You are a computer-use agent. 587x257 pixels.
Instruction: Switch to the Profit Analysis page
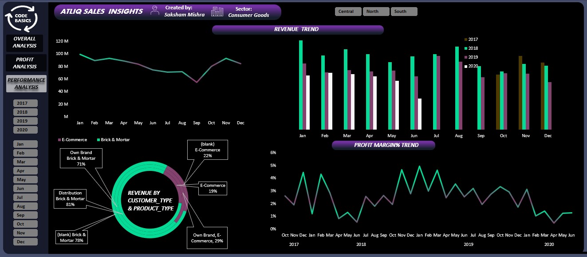25,63
